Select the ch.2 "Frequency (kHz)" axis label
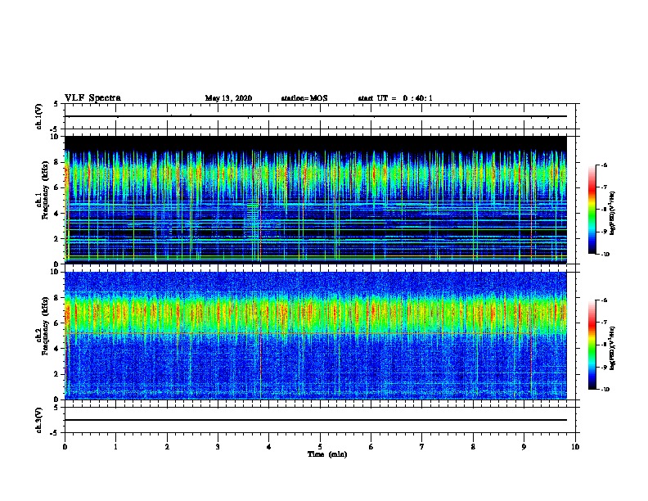The width and height of the screenshot is (648, 501). point(45,326)
